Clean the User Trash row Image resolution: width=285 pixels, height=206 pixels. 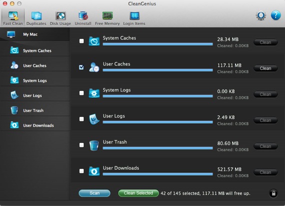tap(265, 146)
